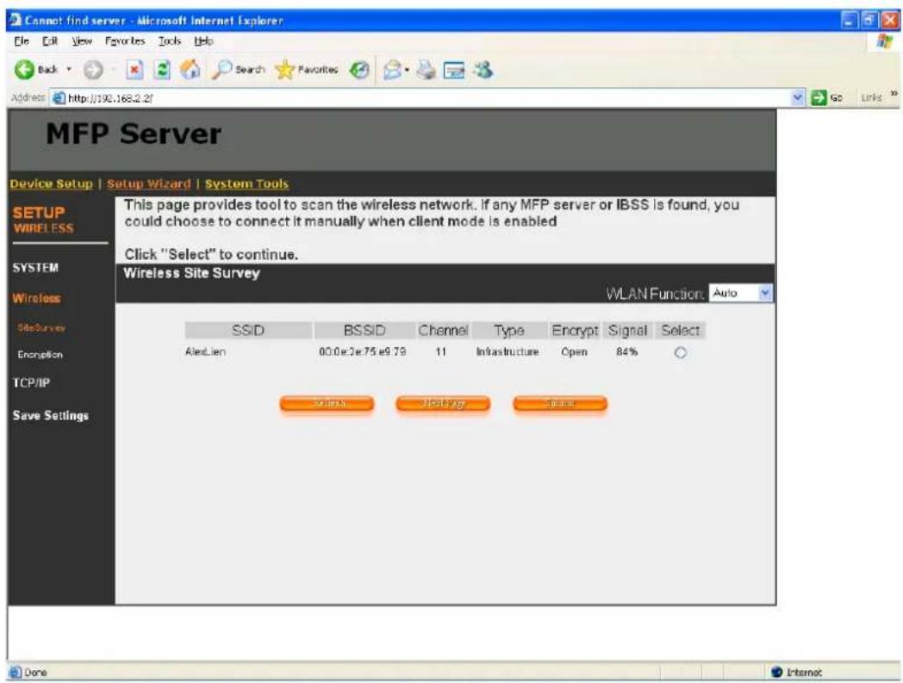Open the Tools menu
This screenshot has width=903, height=683.
pos(169,40)
